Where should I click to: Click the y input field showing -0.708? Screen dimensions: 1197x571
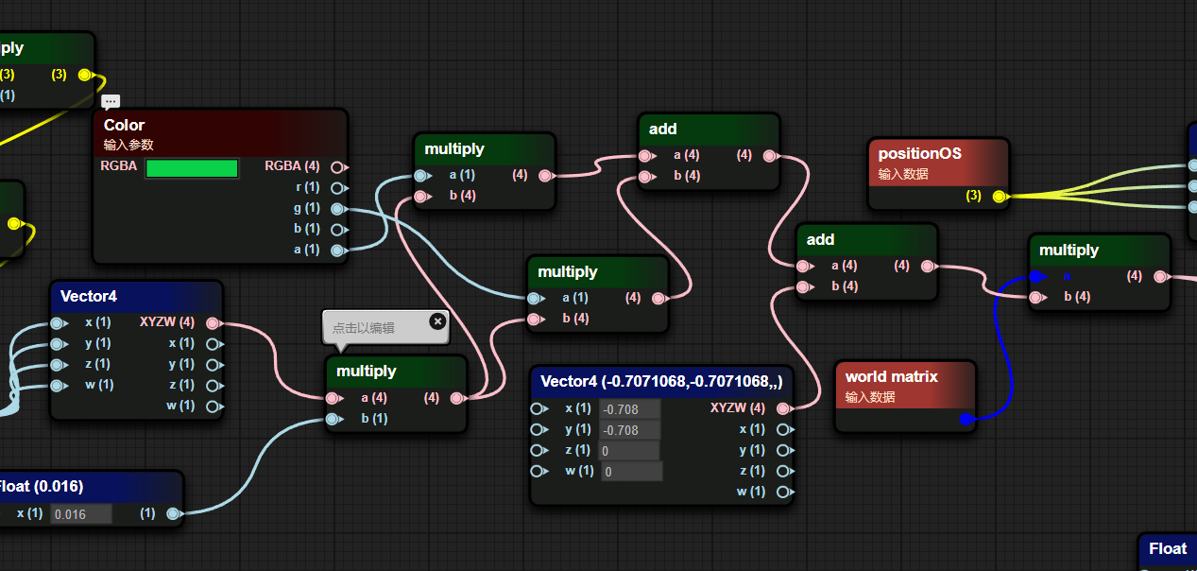pyautogui.click(x=629, y=430)
